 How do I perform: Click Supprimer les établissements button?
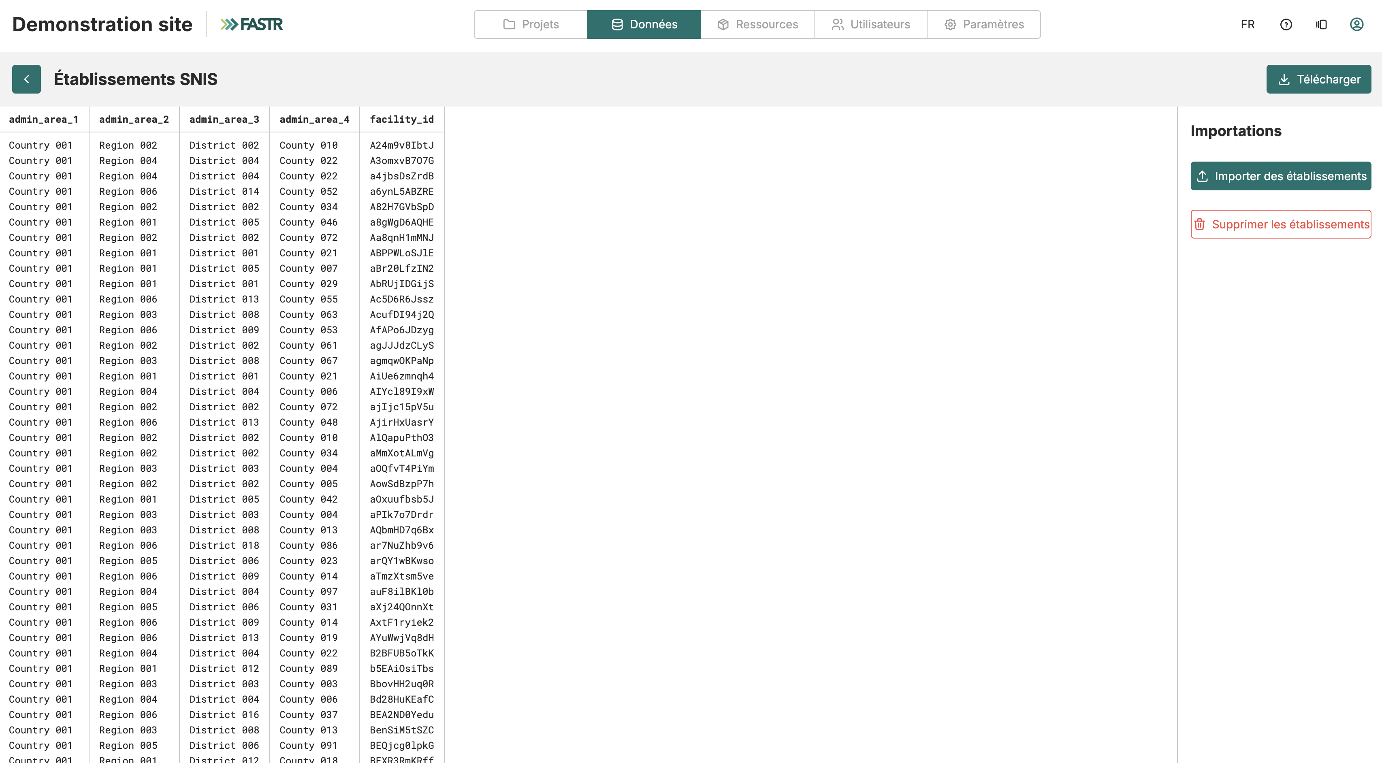coord(1281,224)
